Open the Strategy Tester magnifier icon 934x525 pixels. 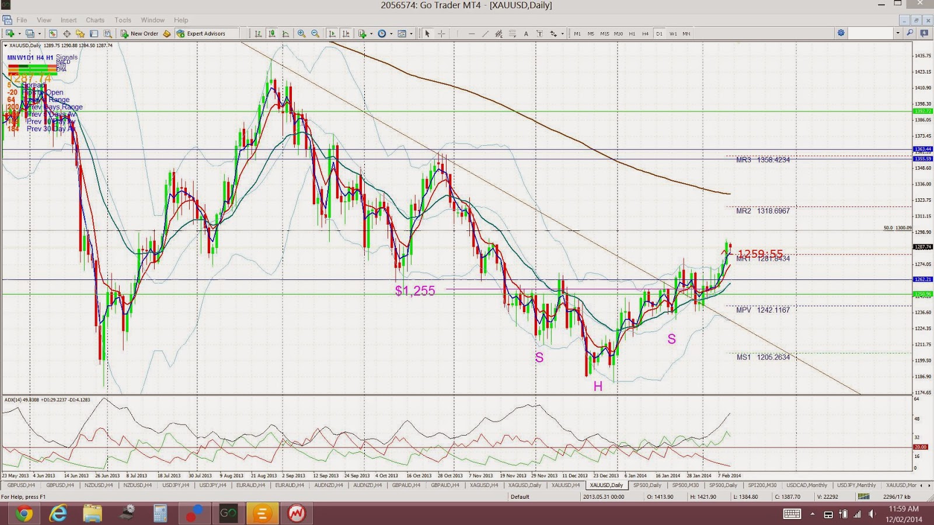tap(107, 34)
